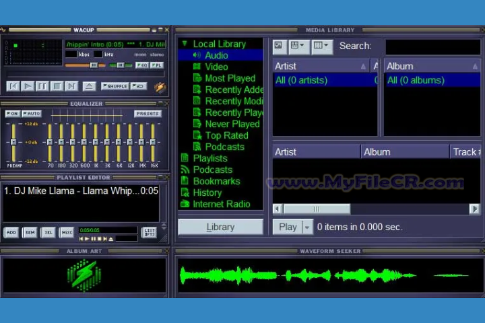
Task: Open the columns layout dropdown icon
Action: pos(322,46)
